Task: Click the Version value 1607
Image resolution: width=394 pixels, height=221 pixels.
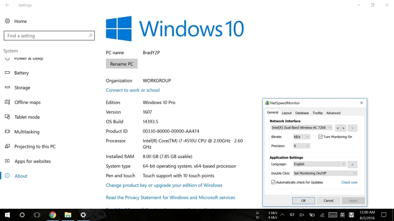Action: pos(147,112)
